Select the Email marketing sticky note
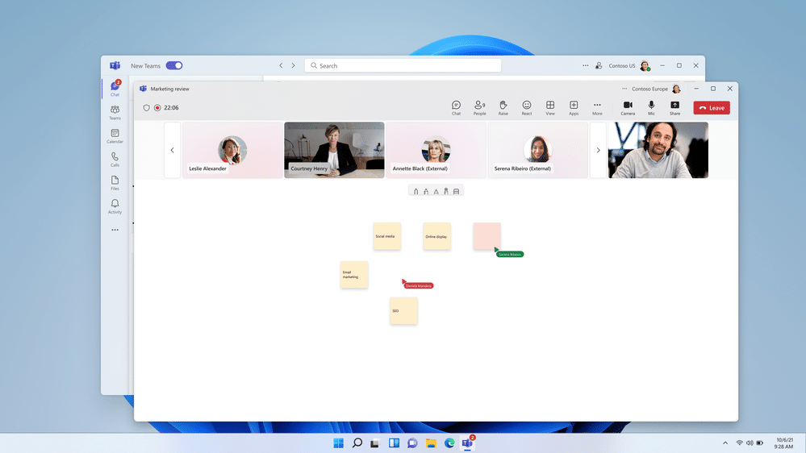The image size is (806, 453). (354, 275)
